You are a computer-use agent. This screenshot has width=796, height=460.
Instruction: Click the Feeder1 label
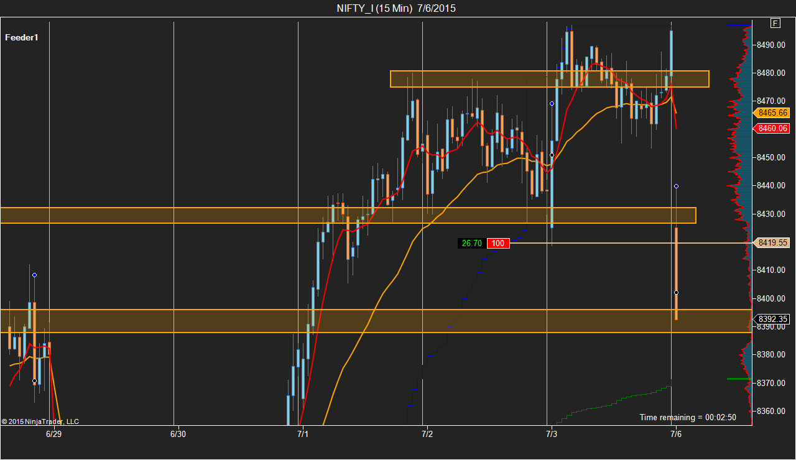point(22,37)
